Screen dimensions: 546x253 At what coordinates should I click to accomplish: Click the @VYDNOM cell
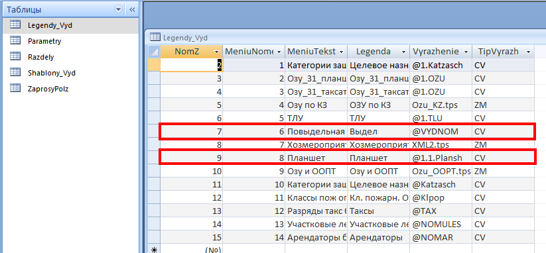click(x=441, y=131)
